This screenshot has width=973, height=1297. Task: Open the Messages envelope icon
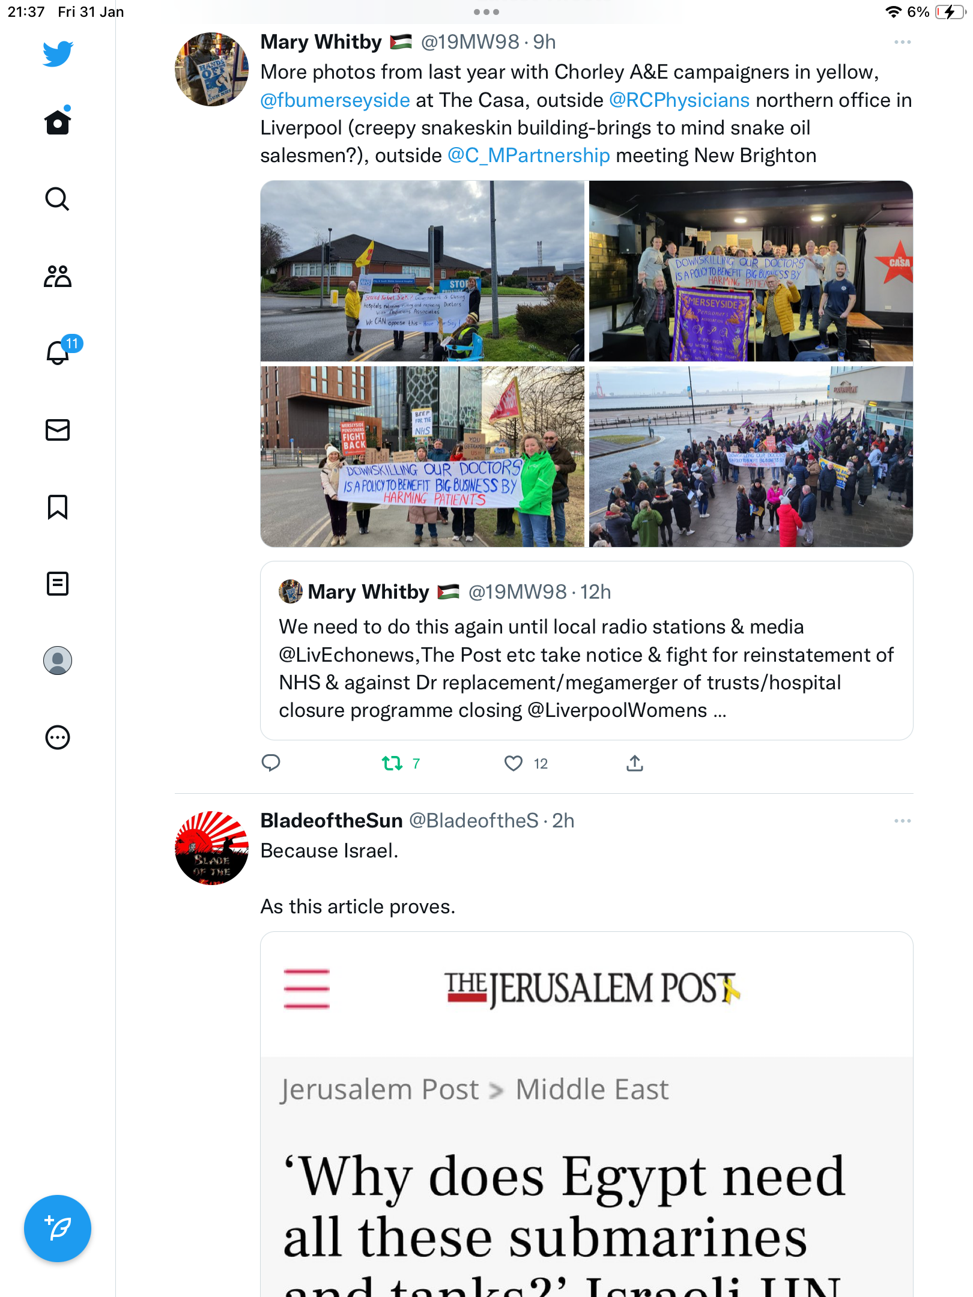tap(58, 430)
